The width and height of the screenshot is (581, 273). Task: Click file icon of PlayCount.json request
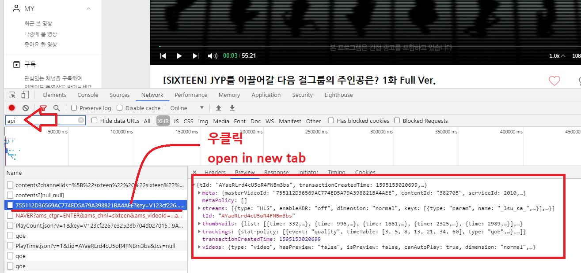point(10,225)
